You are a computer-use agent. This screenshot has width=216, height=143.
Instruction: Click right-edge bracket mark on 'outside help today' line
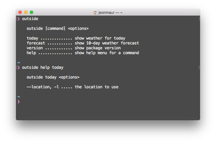pos(199,68)
